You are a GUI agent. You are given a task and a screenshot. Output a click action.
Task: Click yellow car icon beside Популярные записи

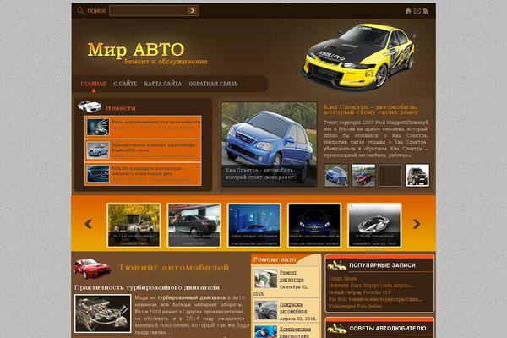[336, 265]
